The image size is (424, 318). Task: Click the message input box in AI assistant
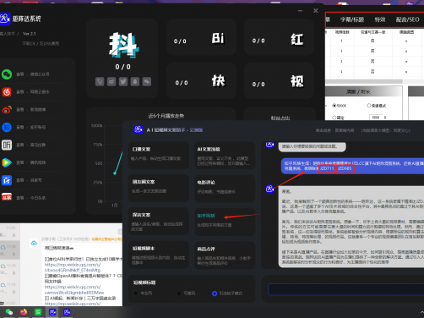coord(345,289)
